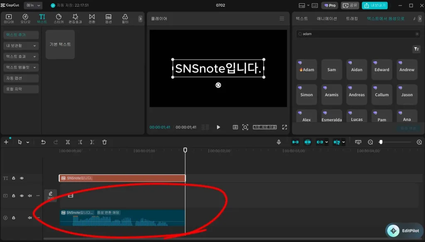The height and width of the screenshot is (242, 425).
Task: Open the 편집효과 (Effects) panel
Action: point(75,19)
